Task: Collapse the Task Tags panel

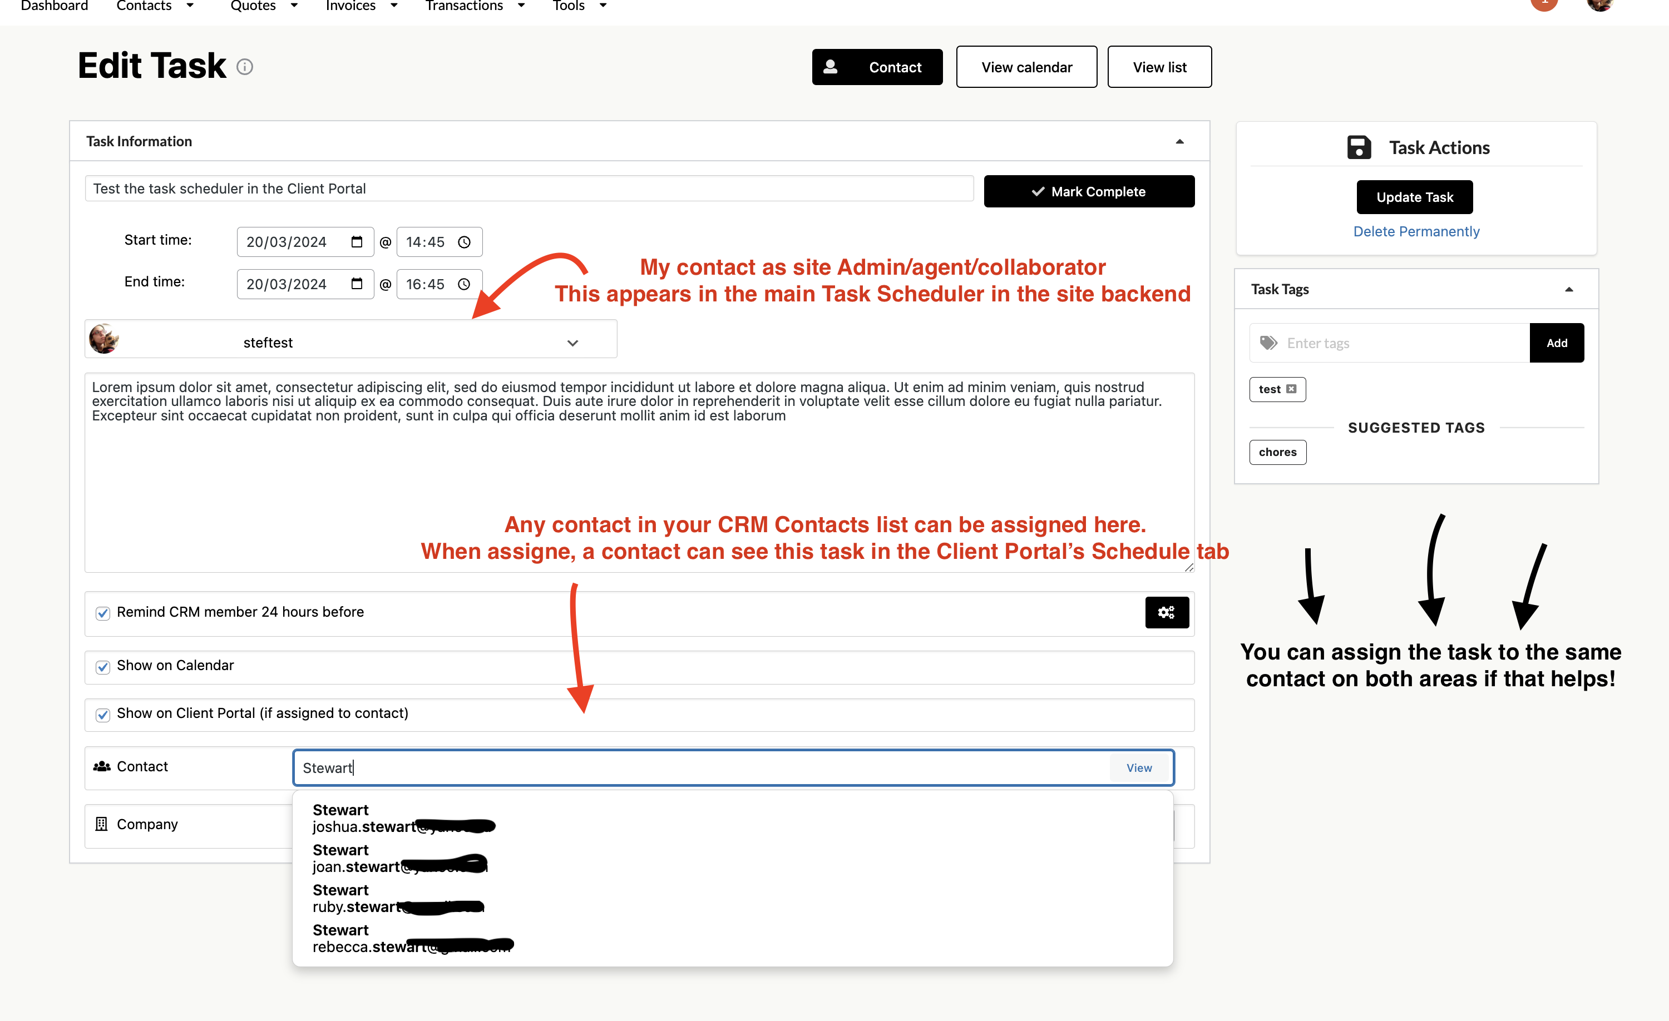Action: [1568, 290]
